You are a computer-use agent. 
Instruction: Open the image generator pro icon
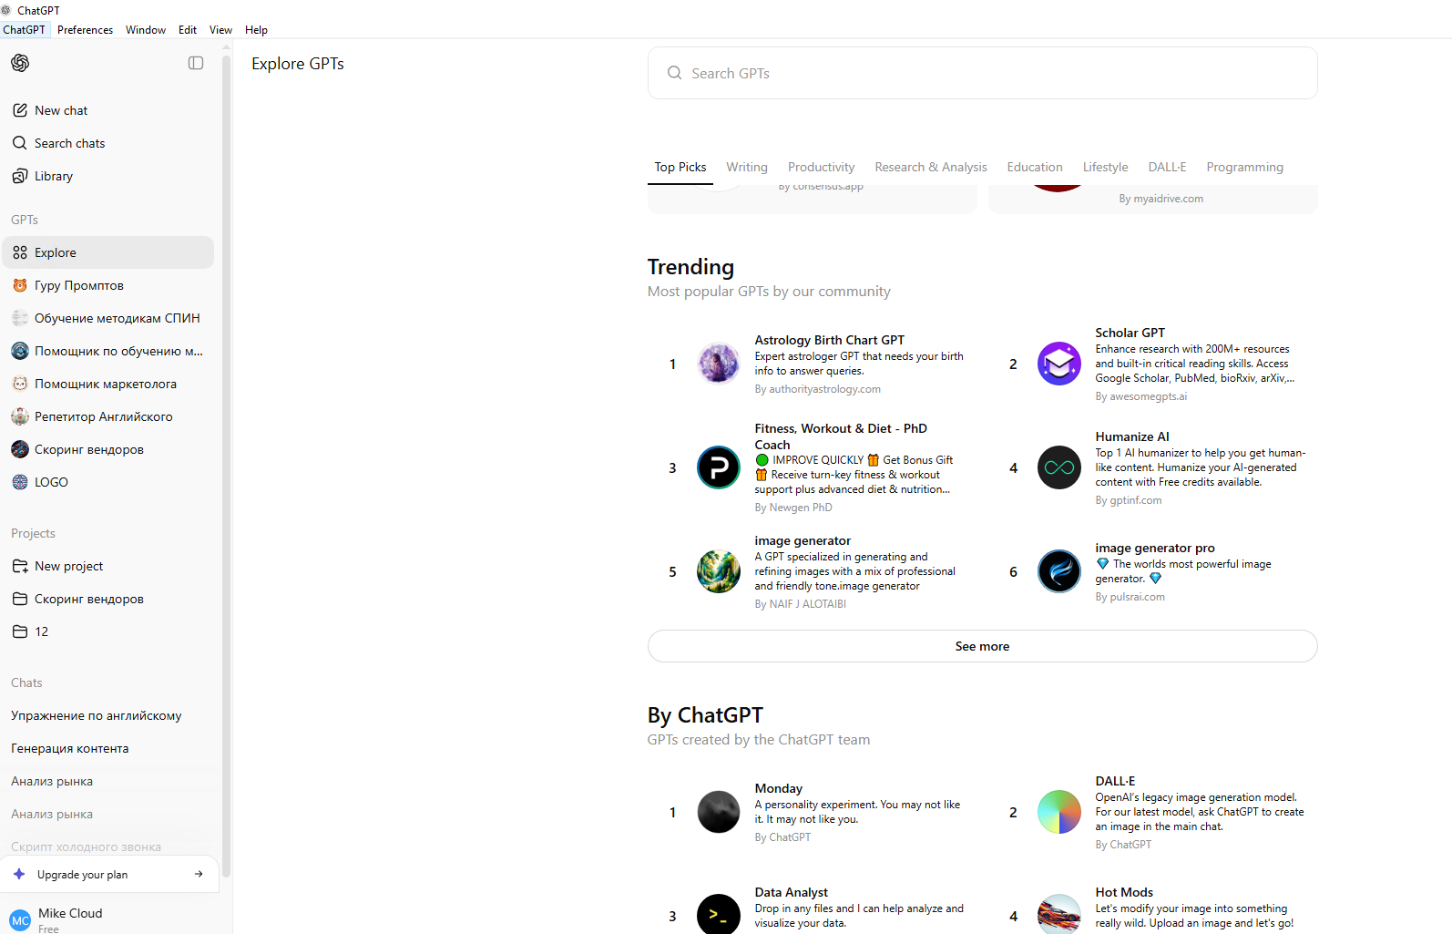[1058, 571]
